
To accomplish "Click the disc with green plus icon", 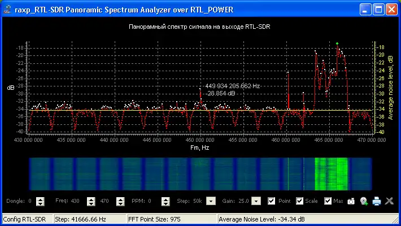I will (364, 201).
